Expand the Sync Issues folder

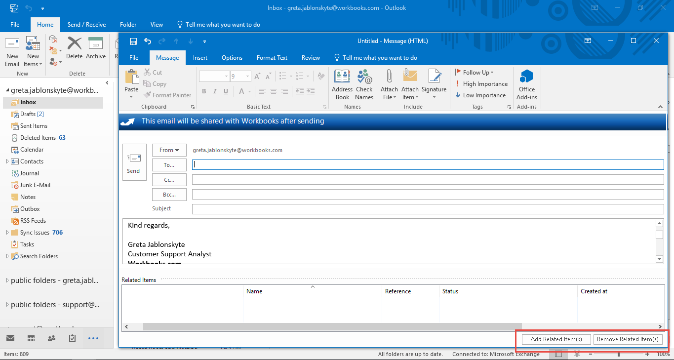tap(7, 233)
